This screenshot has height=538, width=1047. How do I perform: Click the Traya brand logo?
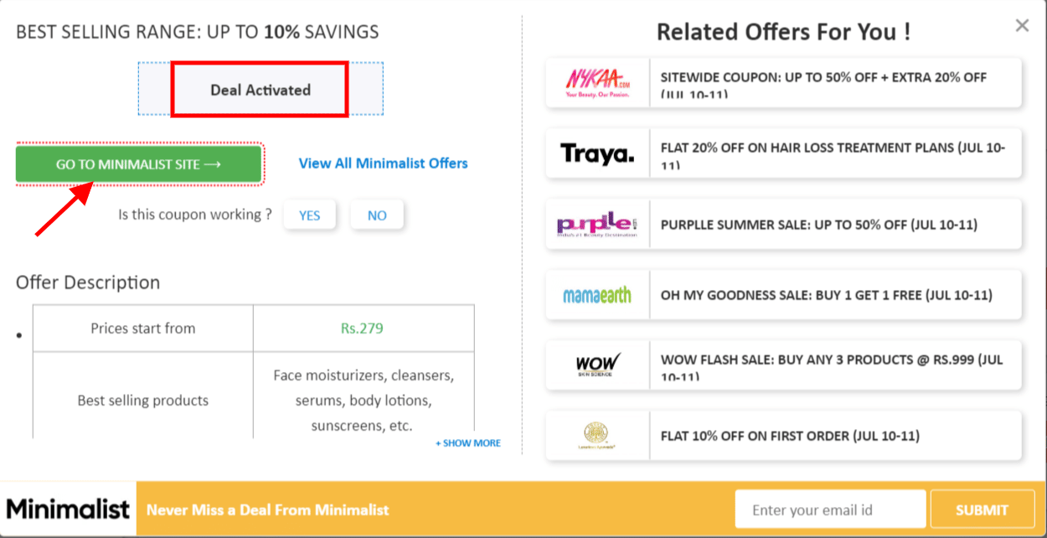[596, 153]
